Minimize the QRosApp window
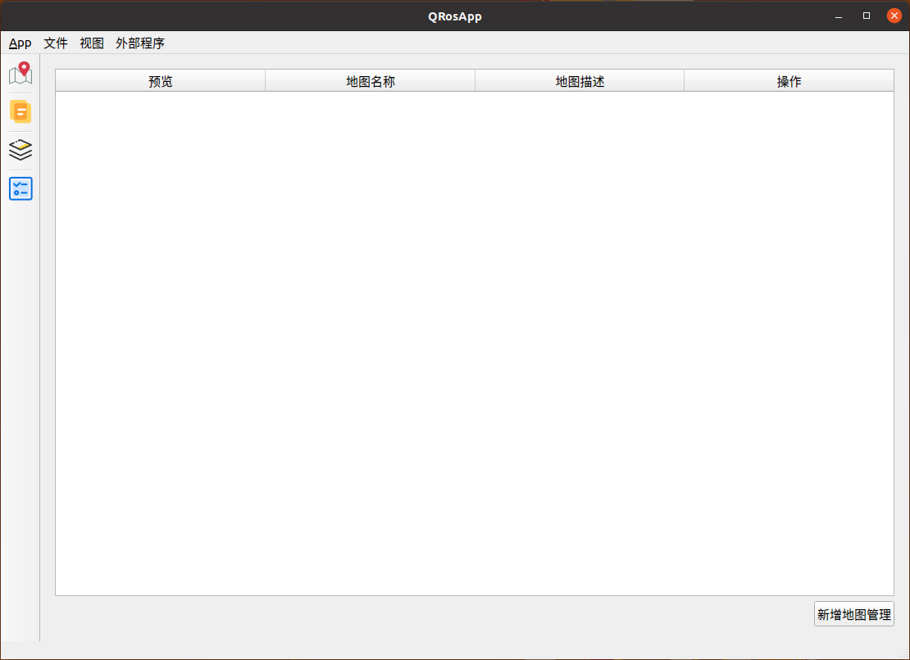The width and height of the screenshot is (910, 660). [x=839, y=16]
